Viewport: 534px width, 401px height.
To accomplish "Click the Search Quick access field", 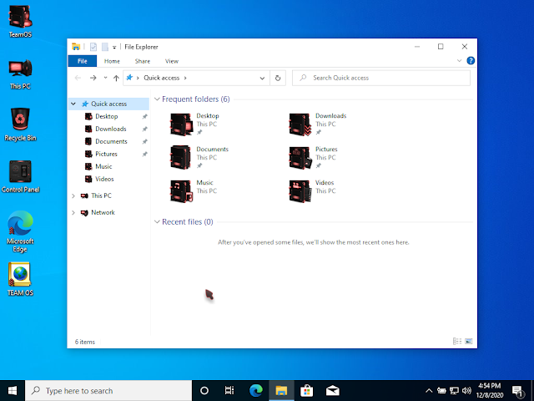I will (x=381, y=78).
